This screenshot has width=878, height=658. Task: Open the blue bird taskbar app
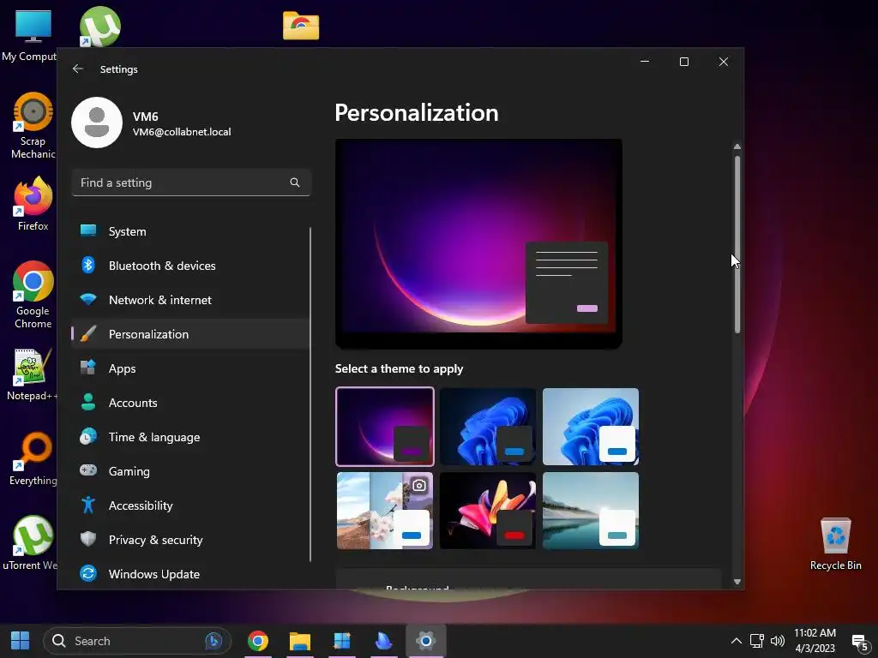coord(383,641)
